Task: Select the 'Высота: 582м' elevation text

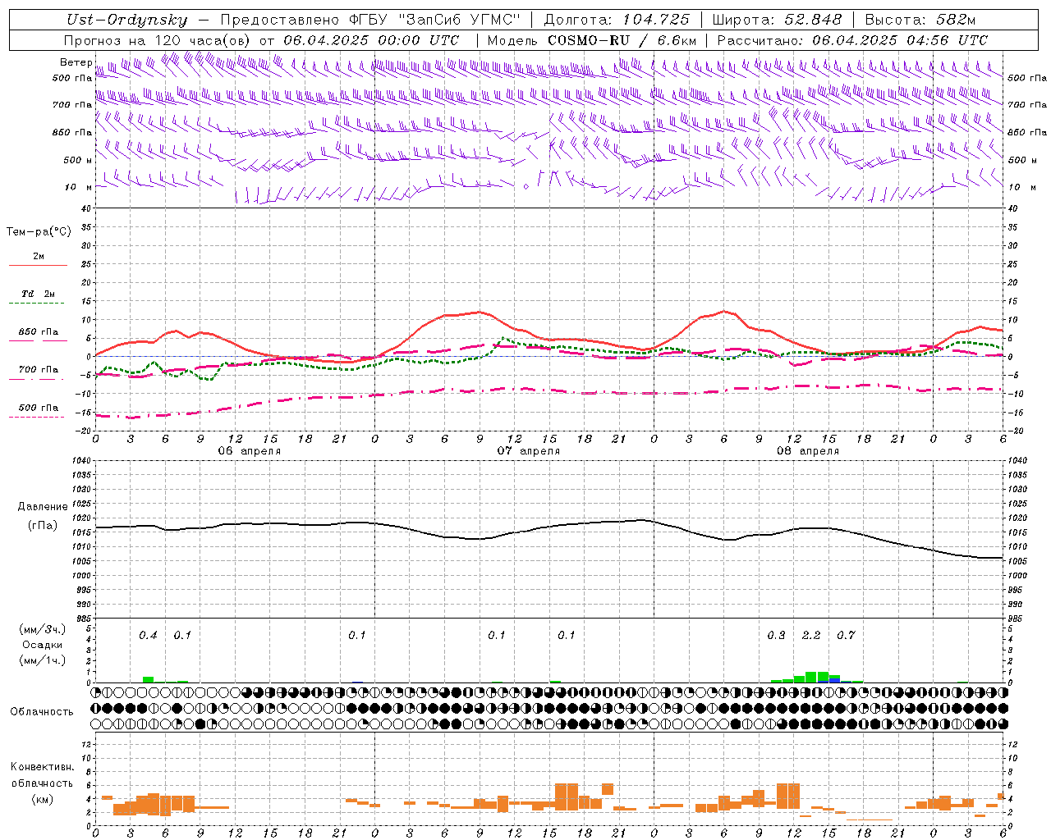Action: pyautogui.click(x=920, y=20)
